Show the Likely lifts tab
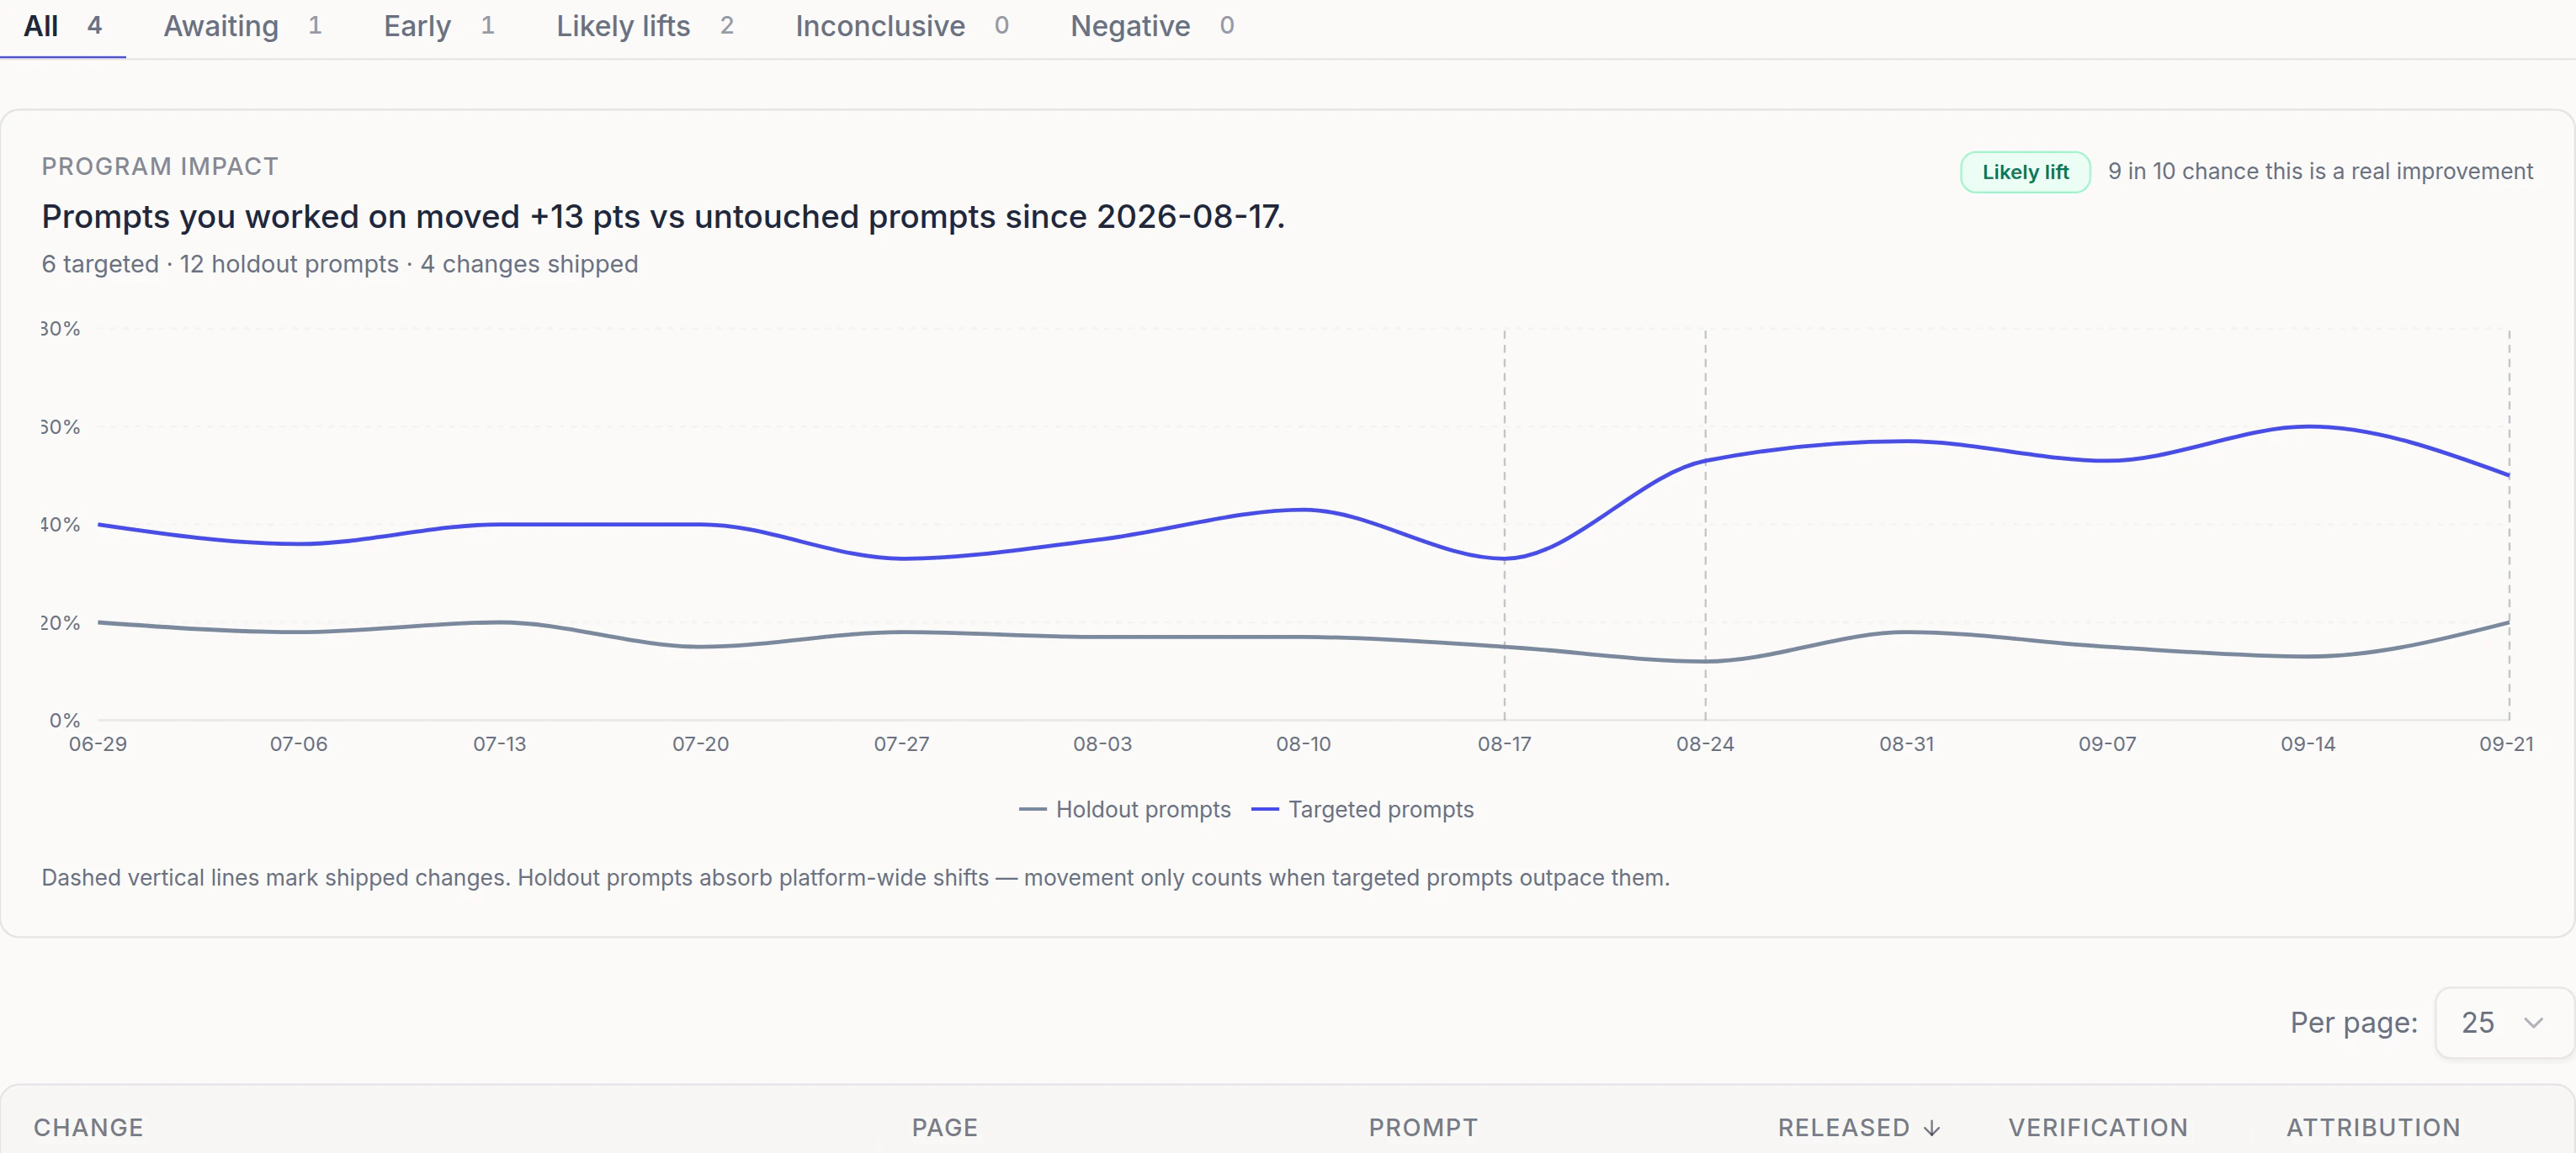The width and height of the screenshot is (2576, 1153). pos(645,26)
